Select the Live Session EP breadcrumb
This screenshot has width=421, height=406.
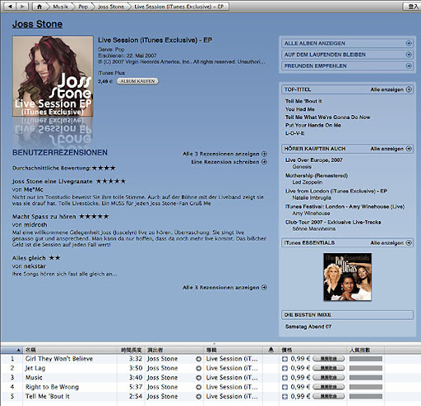pos(179,7)
